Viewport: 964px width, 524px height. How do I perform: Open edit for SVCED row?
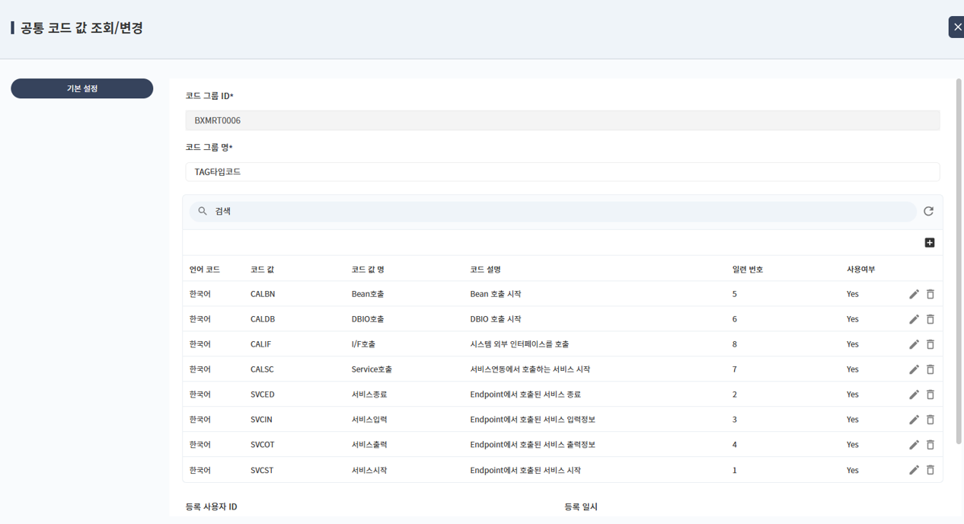point(914,395)
